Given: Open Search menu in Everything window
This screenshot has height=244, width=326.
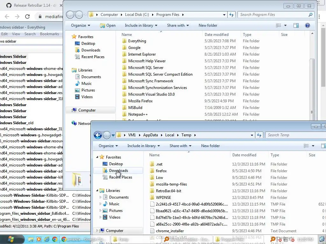Looking at the screenshot, I should (30, 34).
